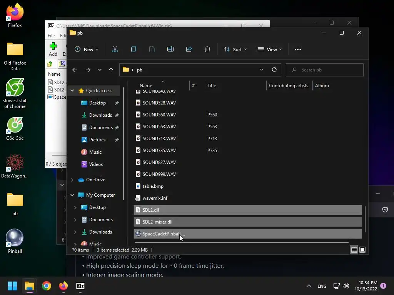Go forward with the right arrow button
This screenshot has width=394, height=295.
coord(88,70)
